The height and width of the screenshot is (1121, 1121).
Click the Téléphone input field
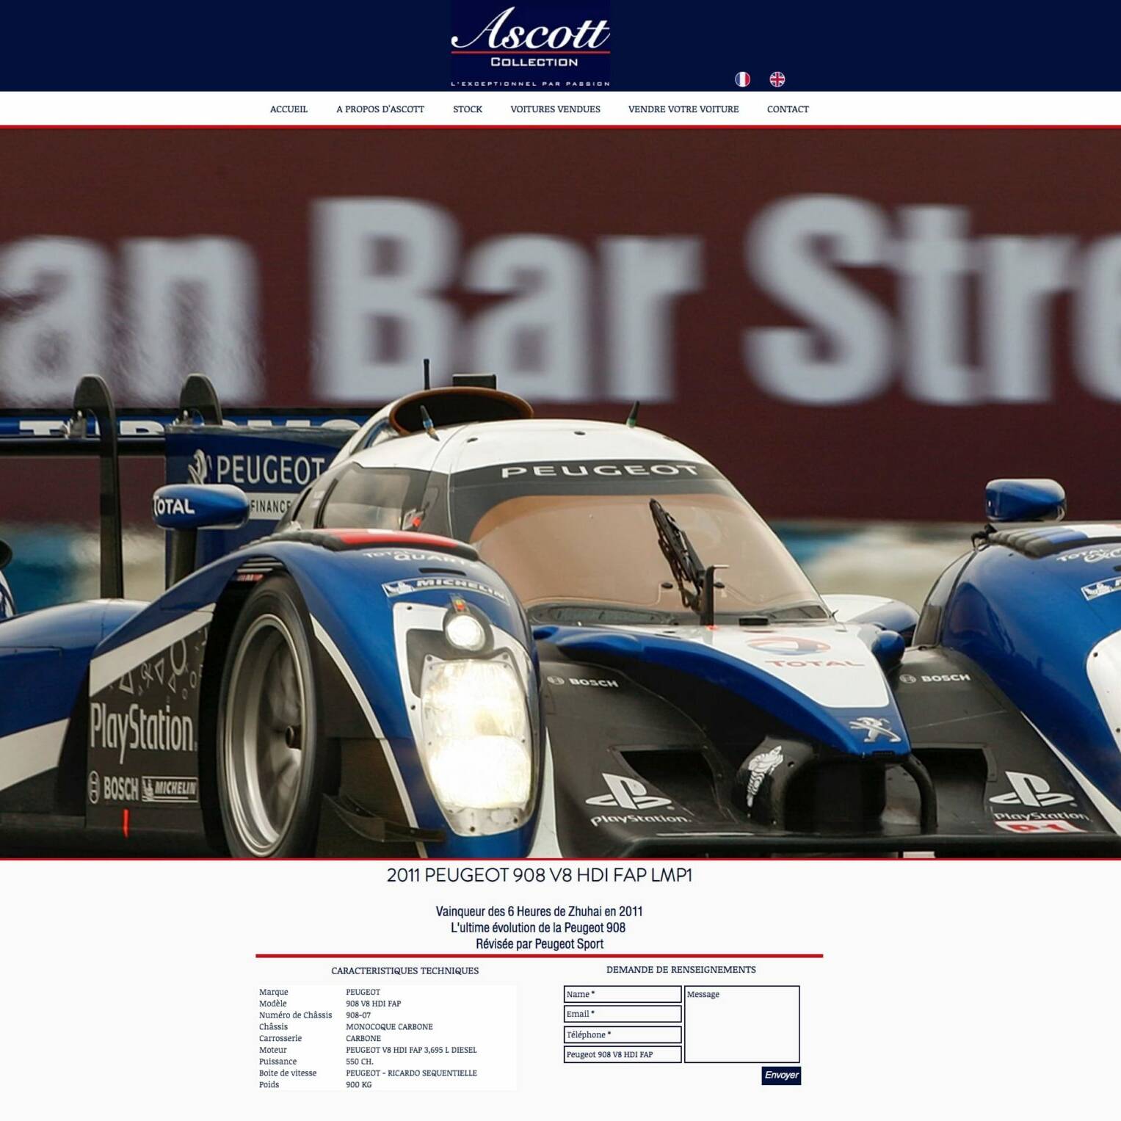click(622, 1034)
